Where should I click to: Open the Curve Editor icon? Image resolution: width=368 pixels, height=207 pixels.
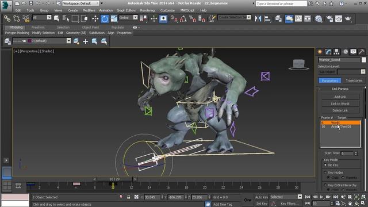coord(298,18)
